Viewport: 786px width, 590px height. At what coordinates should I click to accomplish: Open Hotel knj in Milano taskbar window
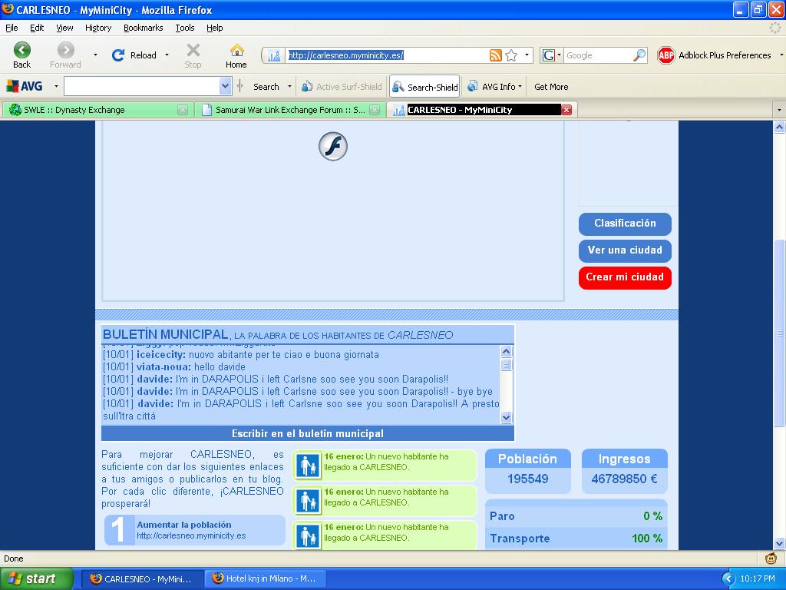263,578
